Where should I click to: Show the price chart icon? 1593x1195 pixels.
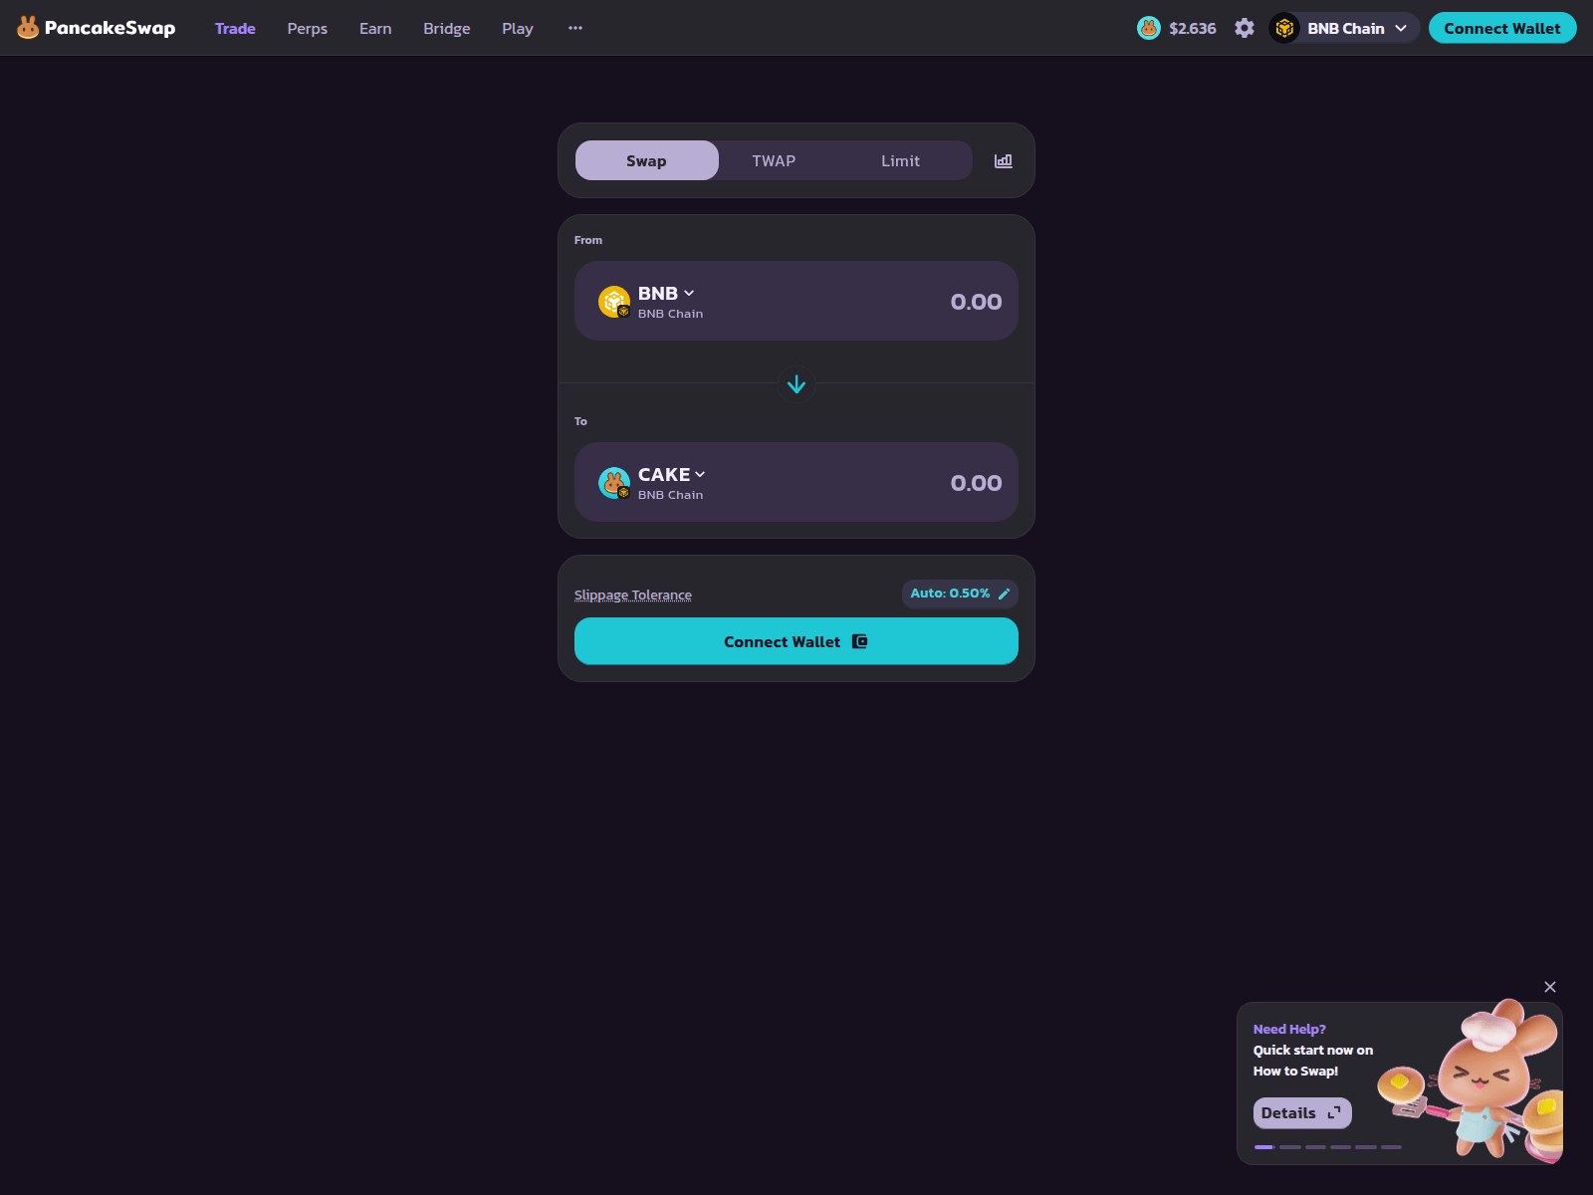1004,160
